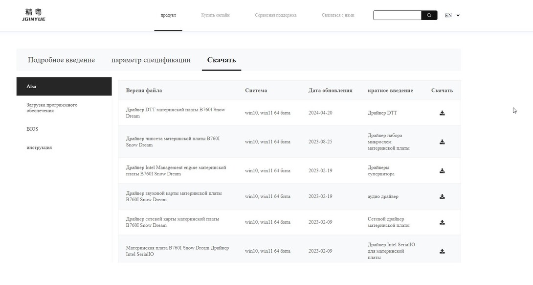The height and width of the screenshot is (285, 533).
Task: Open the EN language dropdown
Action: coord(452,15)
